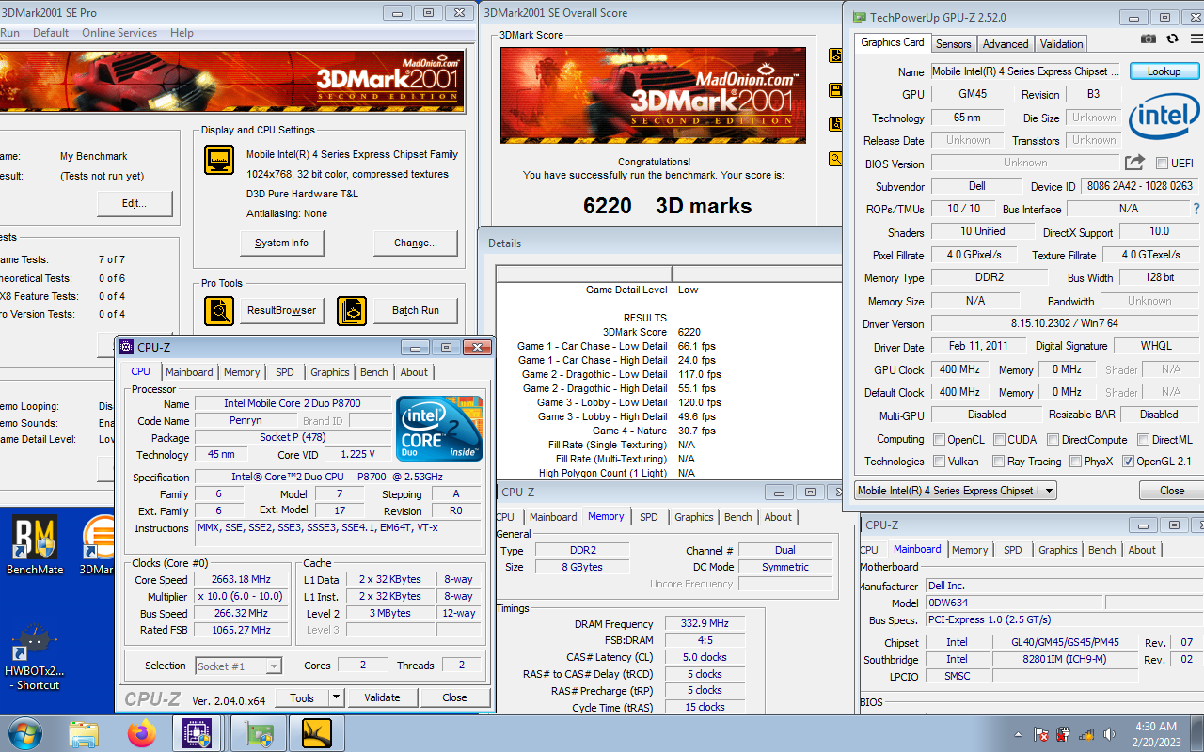The width and height of the screenshot is (1204, 752).
Task: Toggle the Vulkan checkbox
Action: [939, 462]
